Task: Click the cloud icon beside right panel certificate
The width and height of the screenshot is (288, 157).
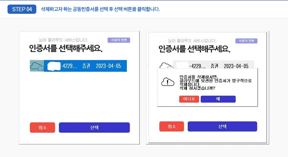Action: 166,66
